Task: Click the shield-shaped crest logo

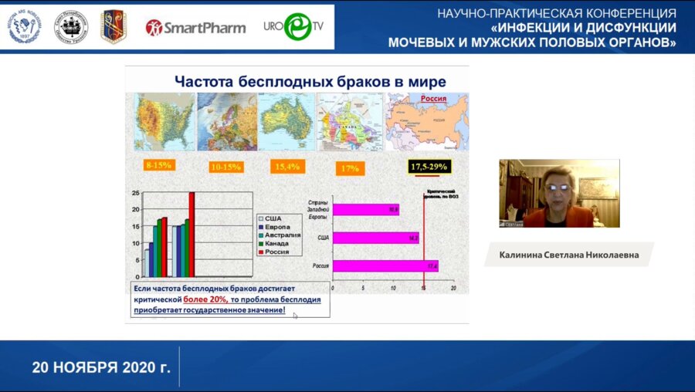Action: [x=114, y=27]
